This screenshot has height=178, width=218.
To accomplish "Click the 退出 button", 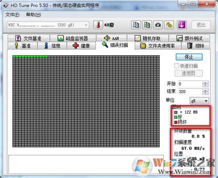I will [201, 25].
